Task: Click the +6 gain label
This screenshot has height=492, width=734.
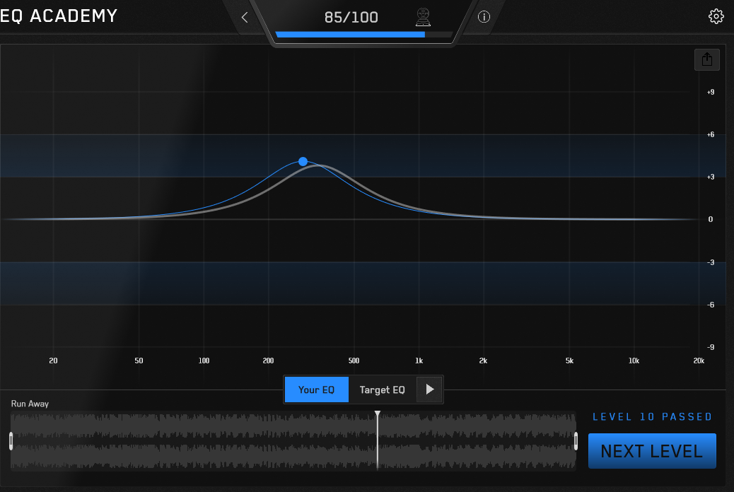Action: point(711,134)
